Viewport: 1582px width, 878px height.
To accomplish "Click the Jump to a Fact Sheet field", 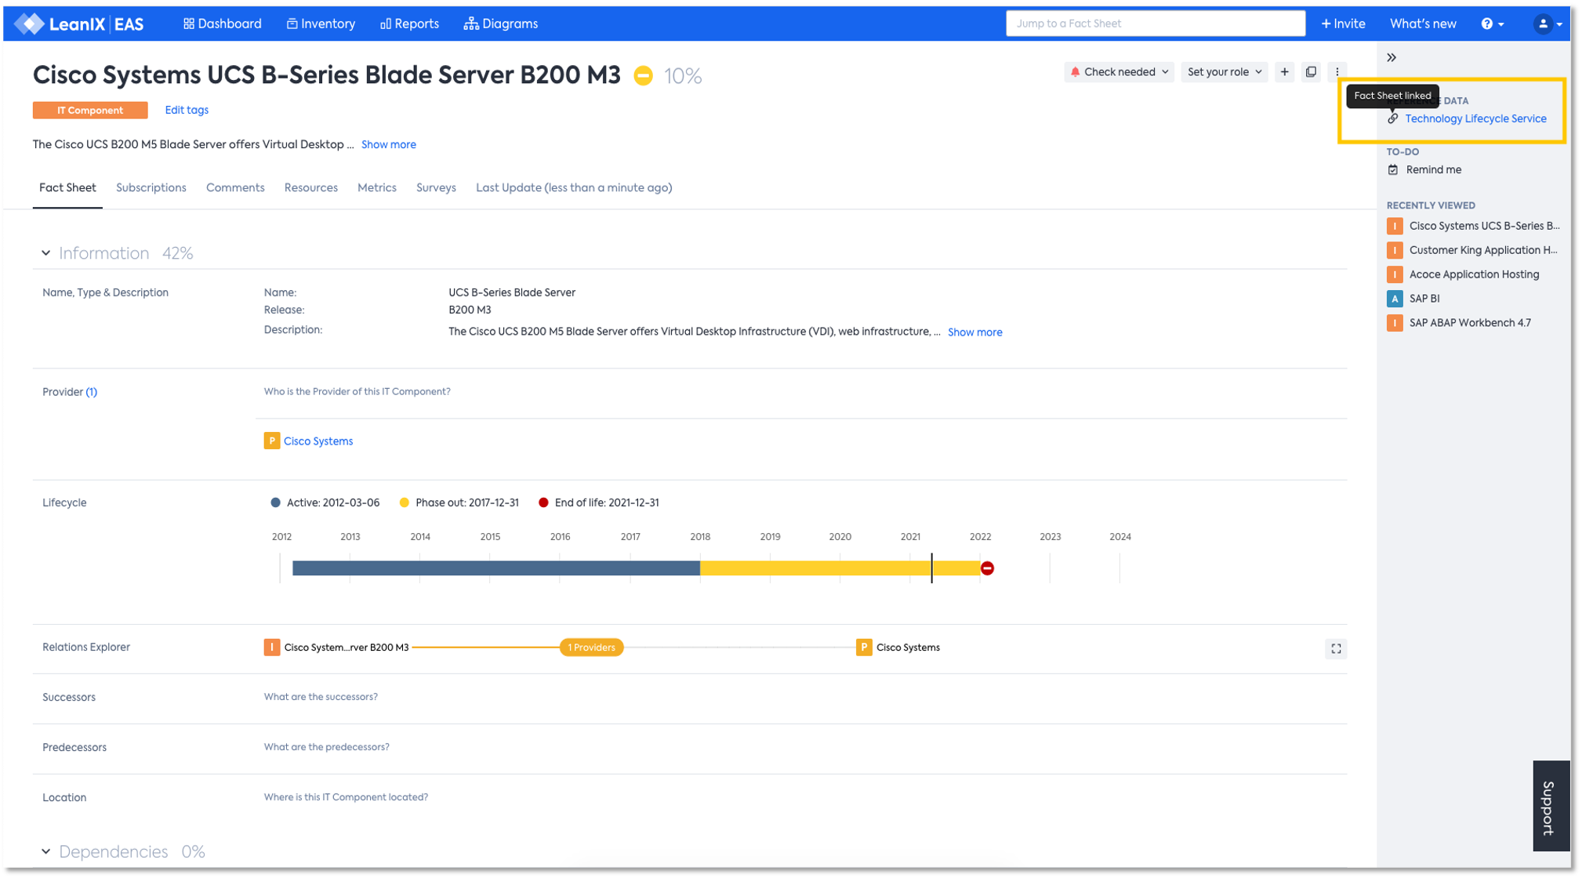I will (x=1155, y=24).
